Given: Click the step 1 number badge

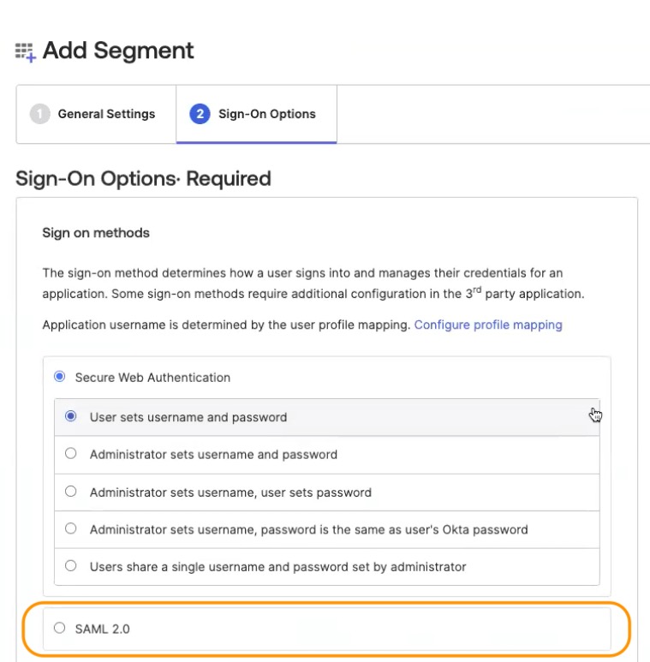Looking at the screenshot, I should point(39,114).
